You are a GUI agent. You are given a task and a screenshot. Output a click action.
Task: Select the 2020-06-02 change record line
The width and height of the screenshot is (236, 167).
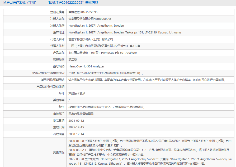[149, 152]
